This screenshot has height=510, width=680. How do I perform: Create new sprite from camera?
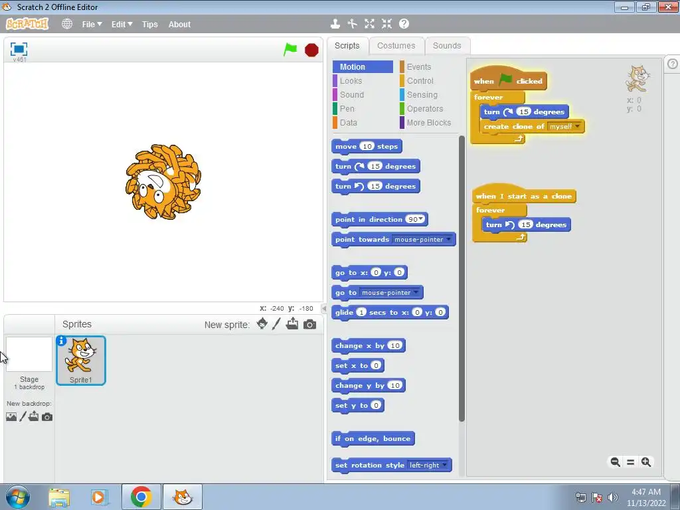pyautogui.click(x=309, y=324)
